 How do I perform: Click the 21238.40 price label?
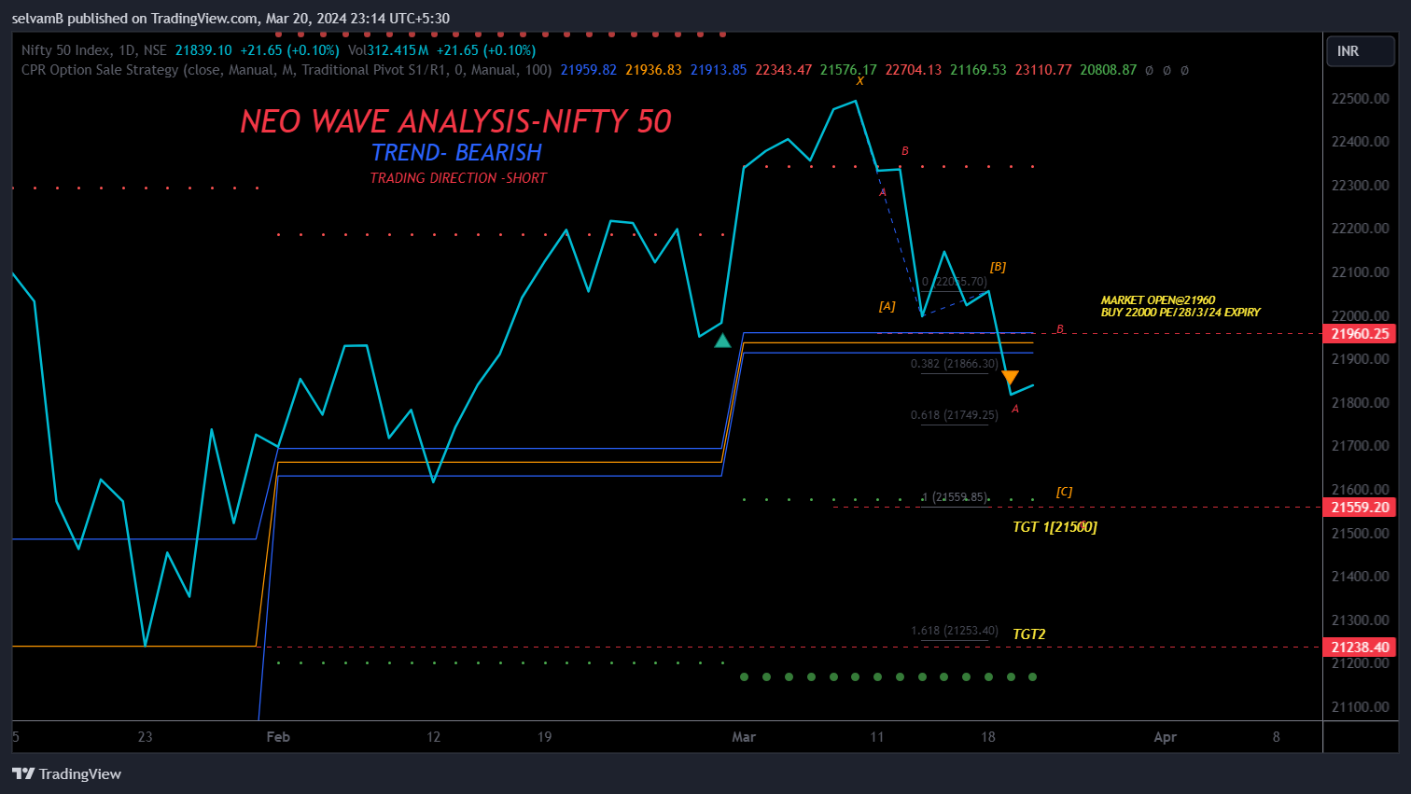point(1360,648)
